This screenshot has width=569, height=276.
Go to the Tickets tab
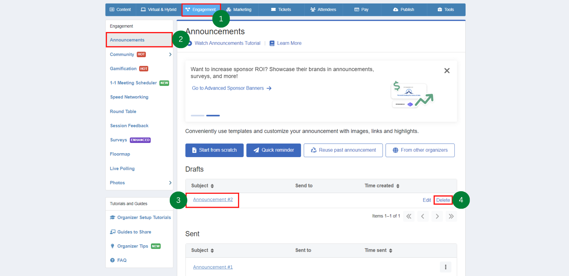coord(281,9)
